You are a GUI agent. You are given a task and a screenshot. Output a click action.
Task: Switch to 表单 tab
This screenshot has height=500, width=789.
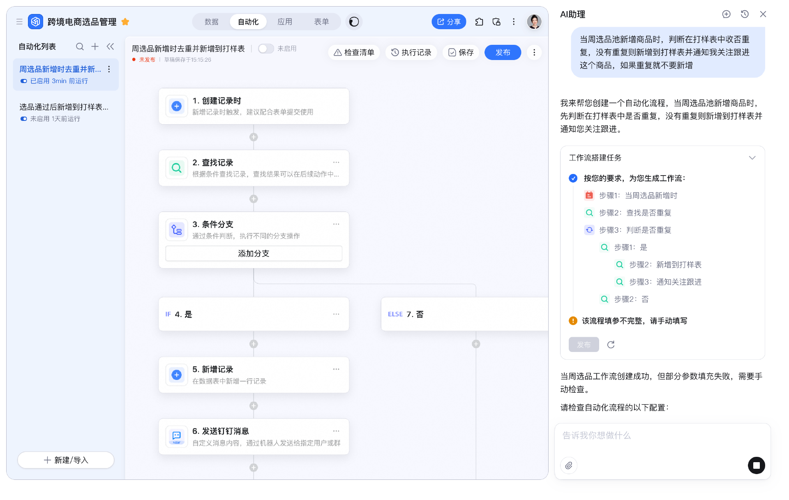321,22
